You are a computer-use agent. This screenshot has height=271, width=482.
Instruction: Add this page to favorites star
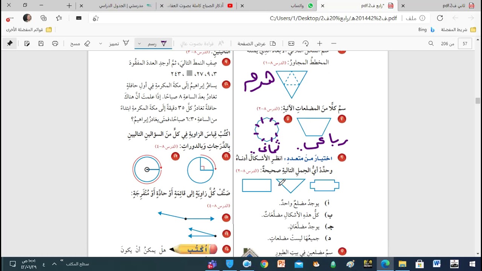coord(96,18)
